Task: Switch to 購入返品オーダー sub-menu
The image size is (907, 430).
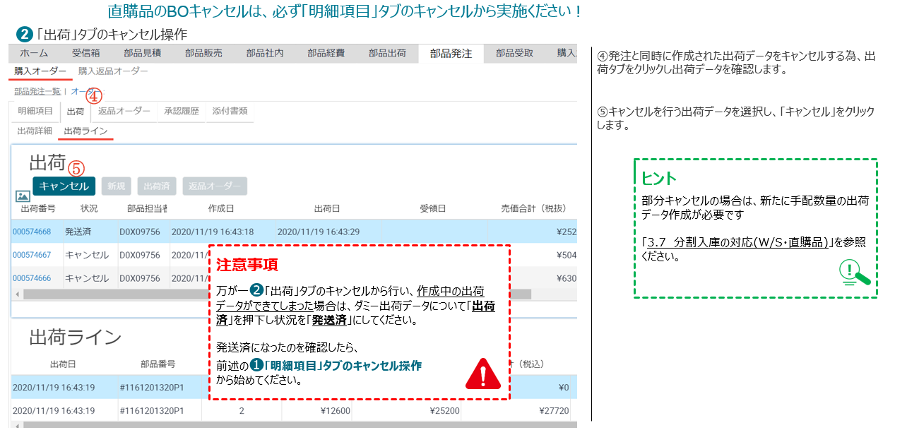Action: pos(113,71)
